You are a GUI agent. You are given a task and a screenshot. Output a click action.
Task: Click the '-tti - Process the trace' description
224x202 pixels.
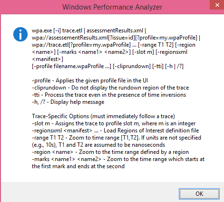coord(109,95)
